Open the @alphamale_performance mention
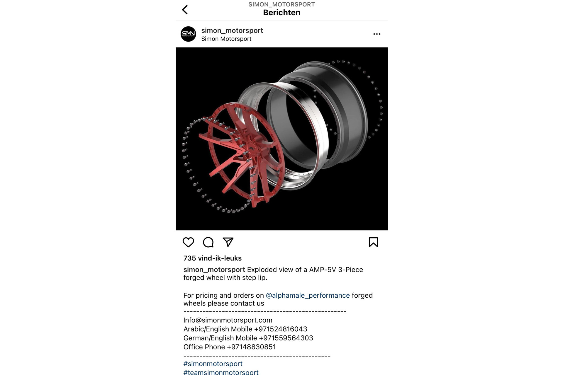The width and height of the screenshot is (563, 375). click(308, 295)
